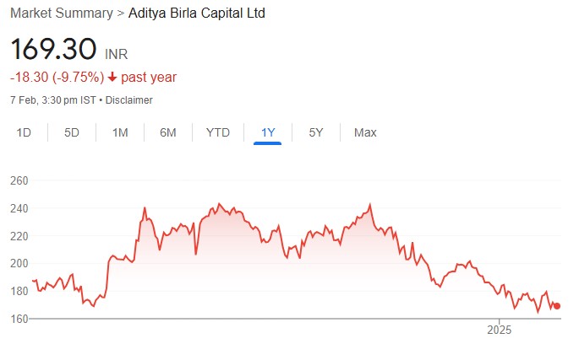This screenshot has width=579, height=344.
Task: Click the 260 y-axis label
Action: [19, 180]
